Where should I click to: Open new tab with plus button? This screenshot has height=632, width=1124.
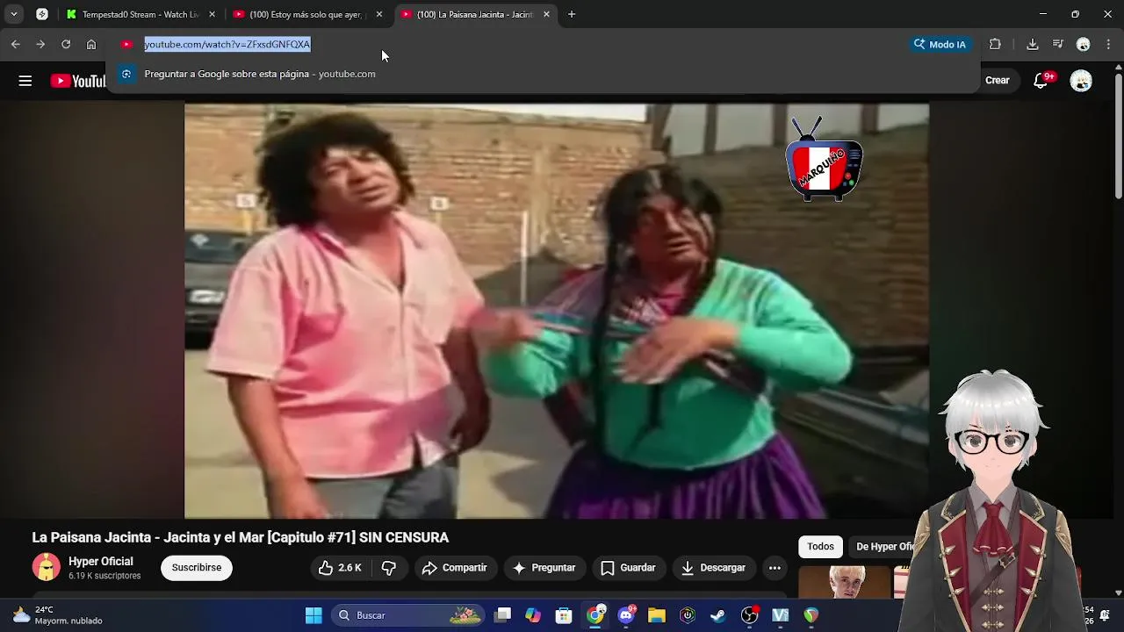572,14
